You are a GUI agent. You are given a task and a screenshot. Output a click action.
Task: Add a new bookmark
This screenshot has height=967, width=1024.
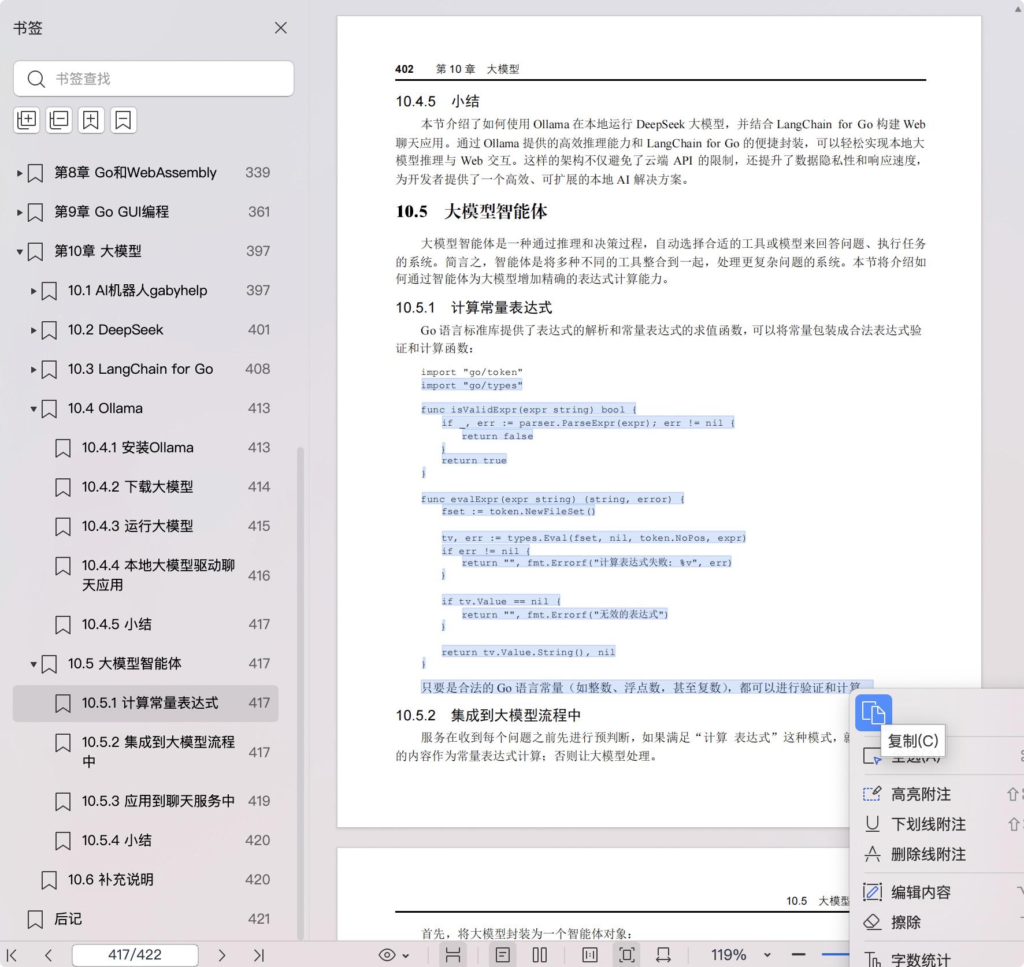[x=91, y=120]
